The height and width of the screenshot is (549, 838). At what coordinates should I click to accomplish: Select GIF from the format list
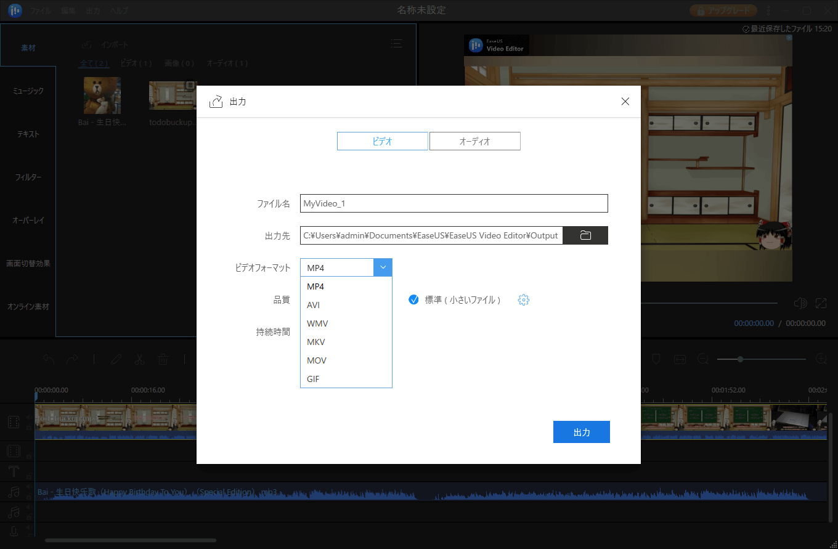click(346, 379)
